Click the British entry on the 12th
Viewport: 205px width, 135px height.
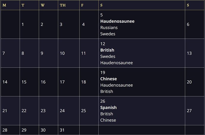107,50
